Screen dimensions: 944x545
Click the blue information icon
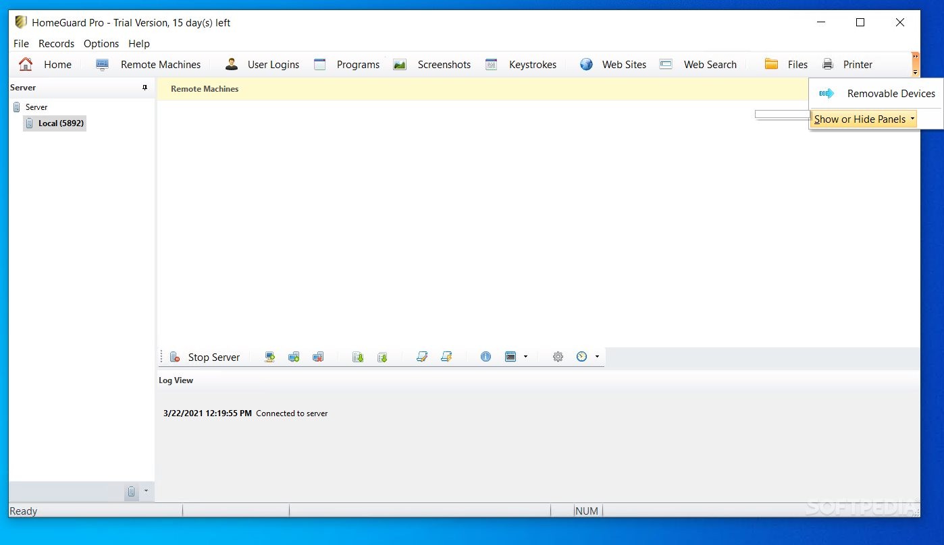tap(486, 357)
